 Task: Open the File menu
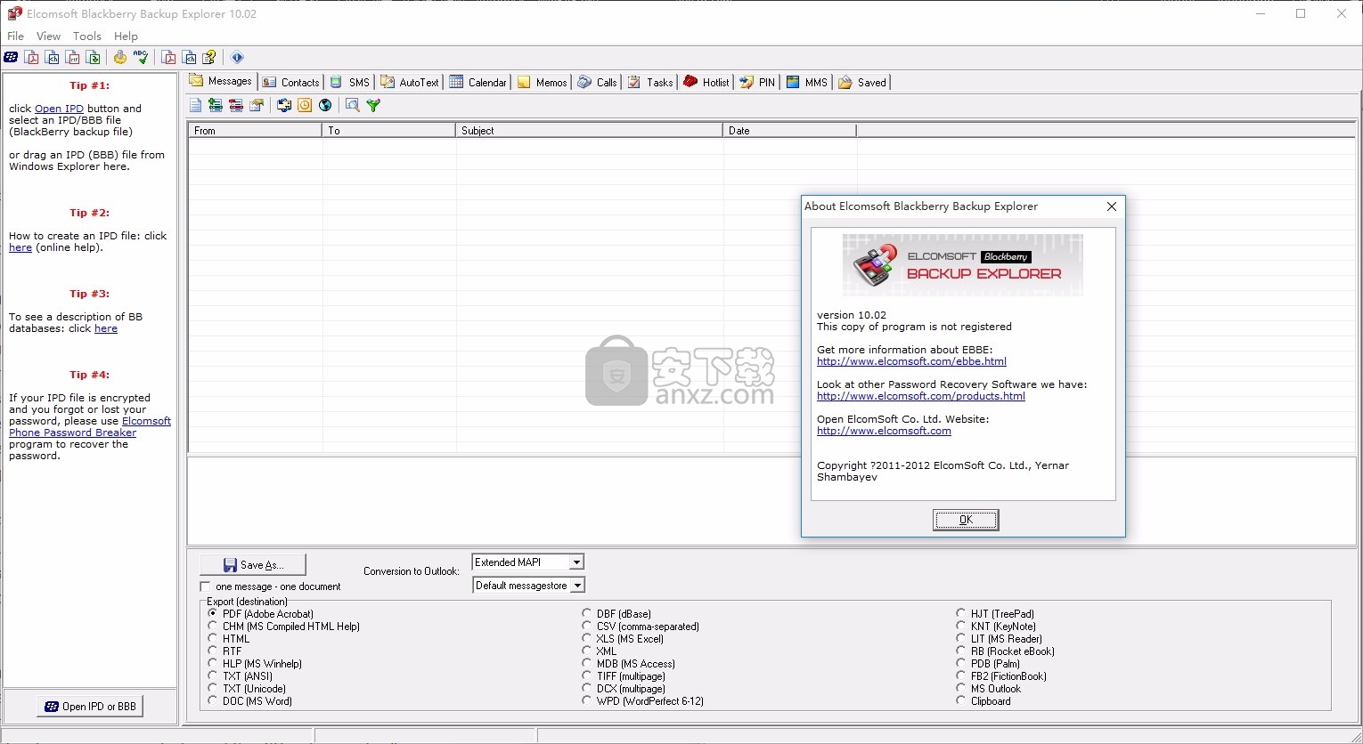15,36
